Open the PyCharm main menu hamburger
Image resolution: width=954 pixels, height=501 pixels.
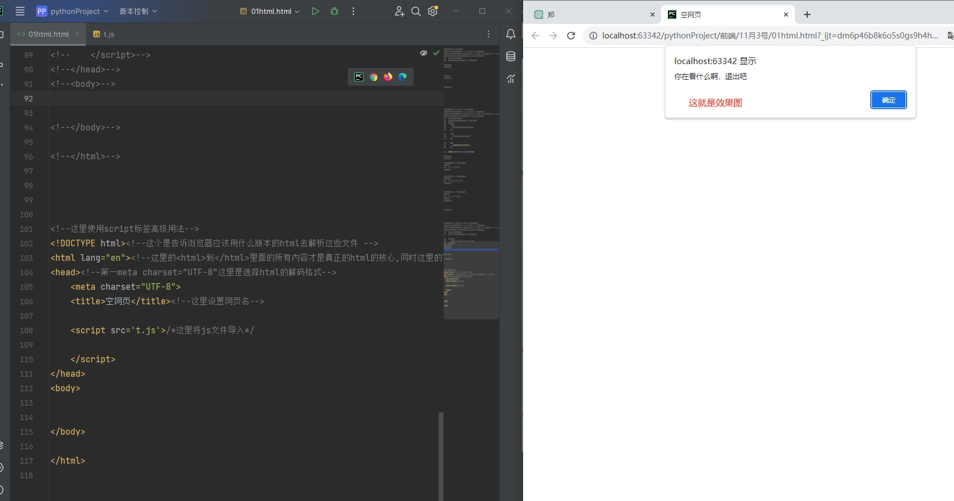[20, 11]
